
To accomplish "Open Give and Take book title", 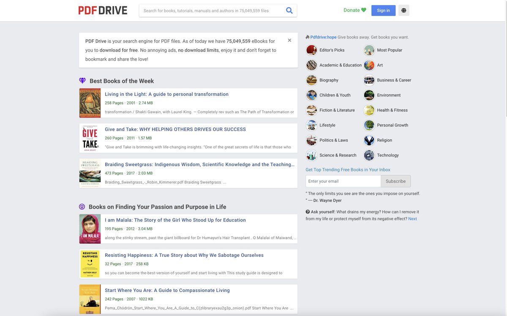I will click(x=175, y=129).
